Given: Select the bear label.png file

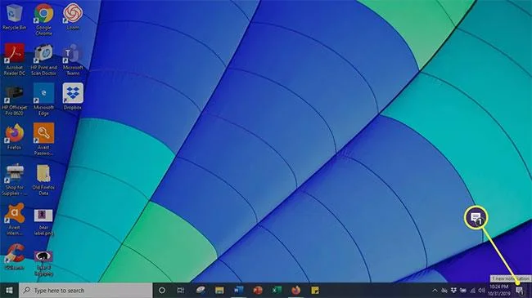Looking at the screenshot, I should [43, 222].
